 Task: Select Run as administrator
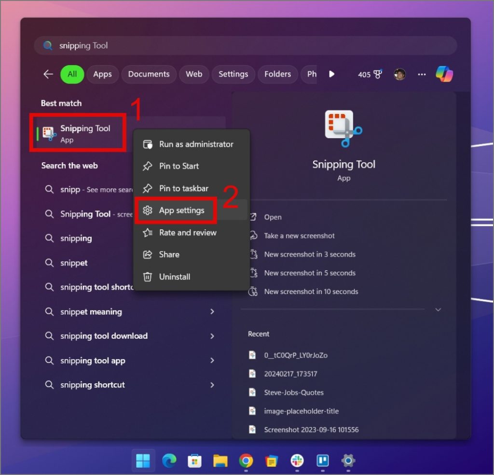coord(191,144)
